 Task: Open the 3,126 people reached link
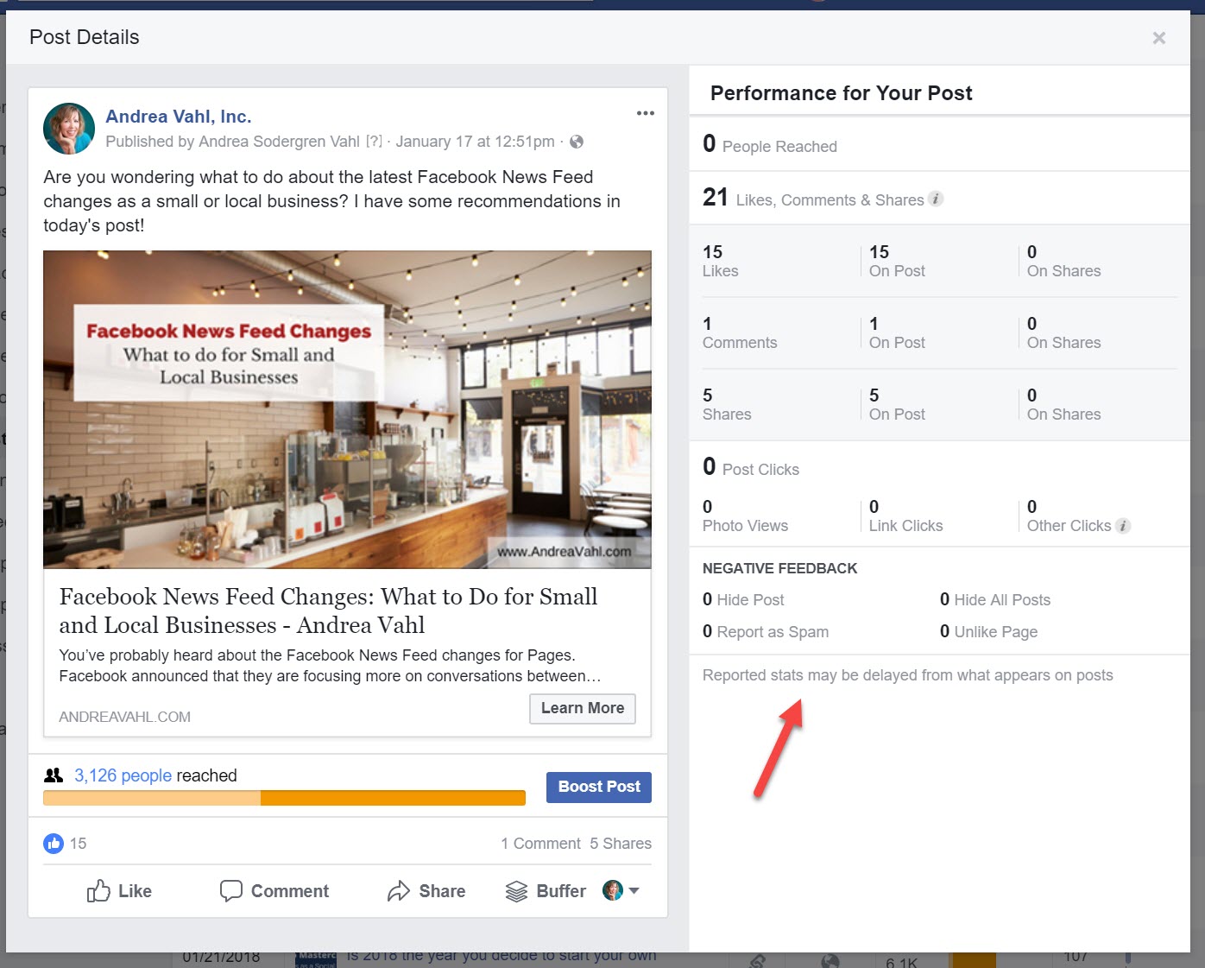point(123,775)
